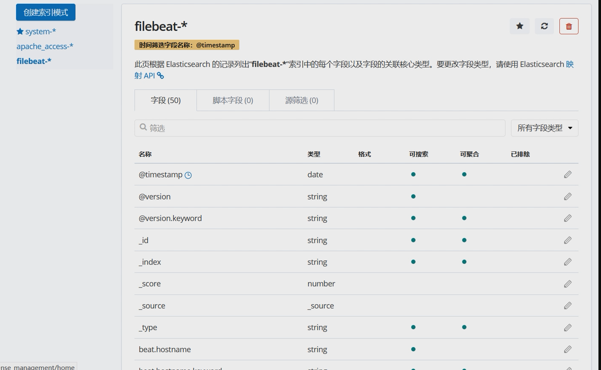Click the _id field name

pos(143,240)
